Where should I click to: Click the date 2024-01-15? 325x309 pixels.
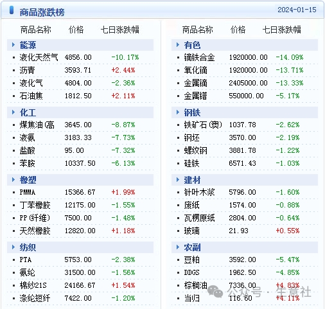click(297, 10)
